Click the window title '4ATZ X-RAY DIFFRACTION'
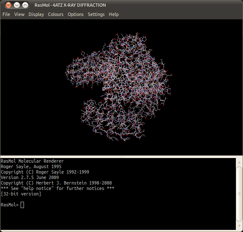The image size is (243, 232). (x=79, y=5)
